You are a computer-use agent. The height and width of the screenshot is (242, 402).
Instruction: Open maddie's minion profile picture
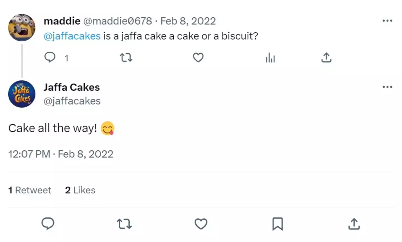pyautogui.click(x=22, y=28)
